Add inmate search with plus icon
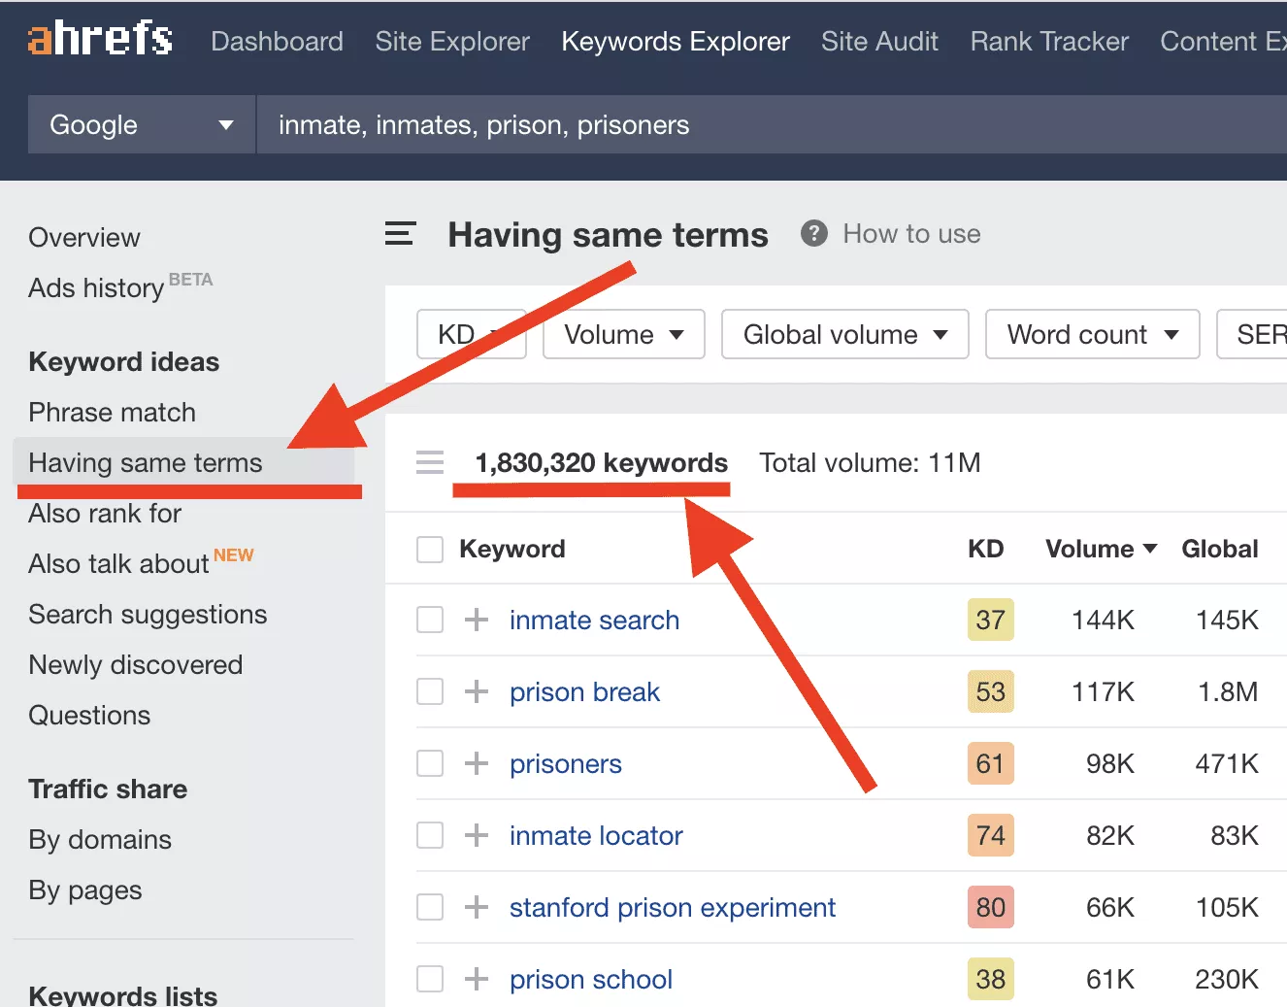Viewport: 1287px width, 1007px height. pos(476,620)
